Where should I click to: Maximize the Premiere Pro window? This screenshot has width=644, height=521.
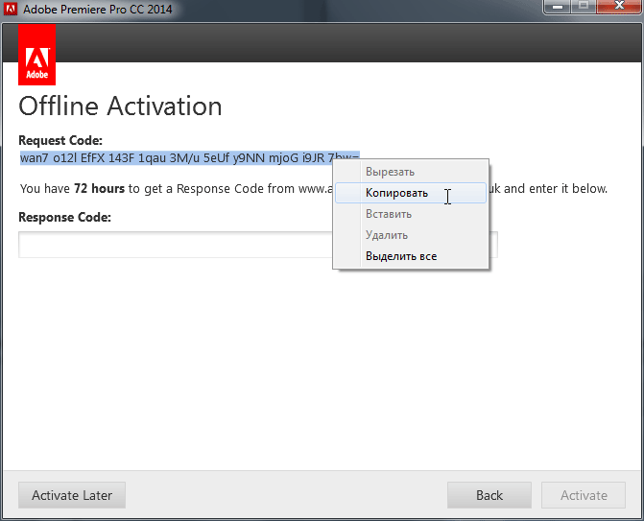(584, 7)
